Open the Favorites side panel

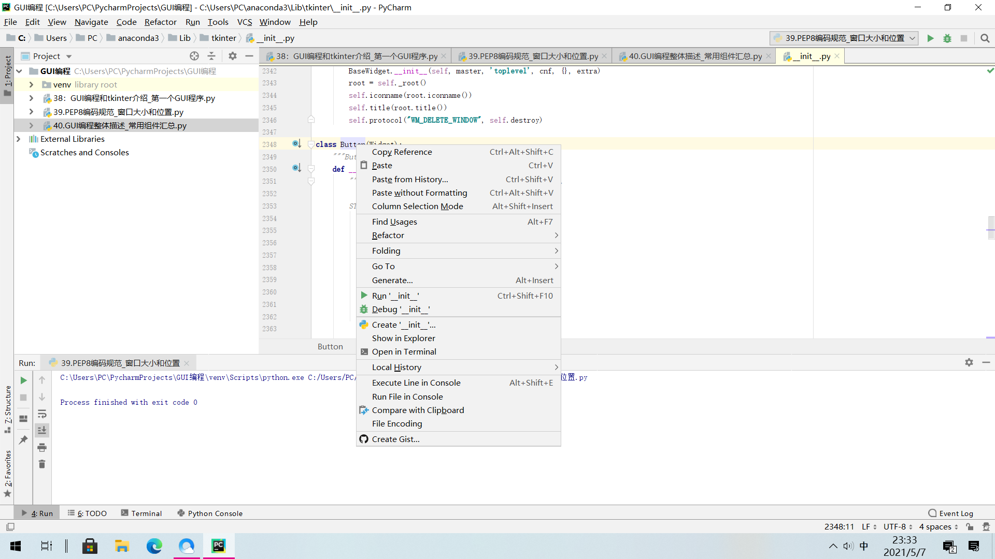coord(7,473)
